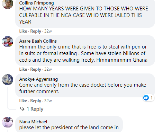
Task: Click the 32w timestamp under Anokye Agyemang's comment
Action: [x=48, y=101]
